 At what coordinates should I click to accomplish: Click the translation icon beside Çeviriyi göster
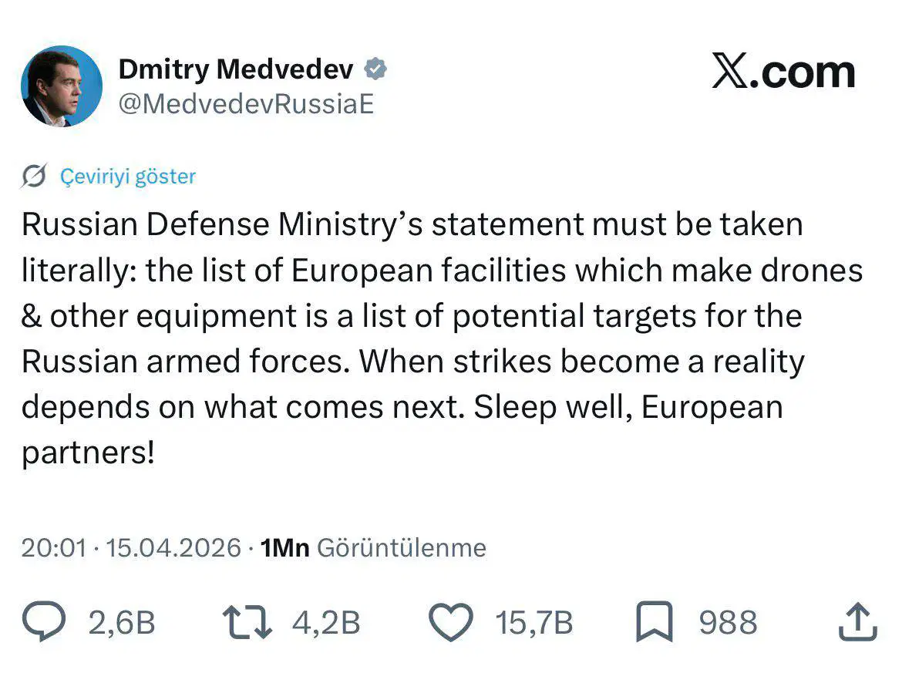[x=34, y=177]
